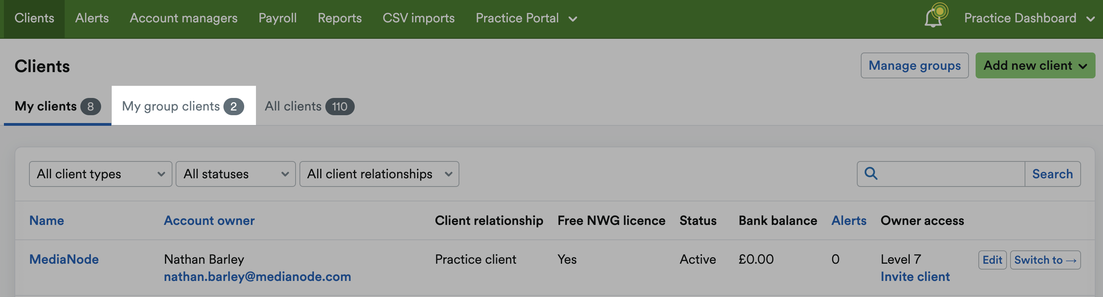The image size is (1103, 297).
Task: Select the 'Nathan Barley' owner name
Action: [x=204, y=259]
